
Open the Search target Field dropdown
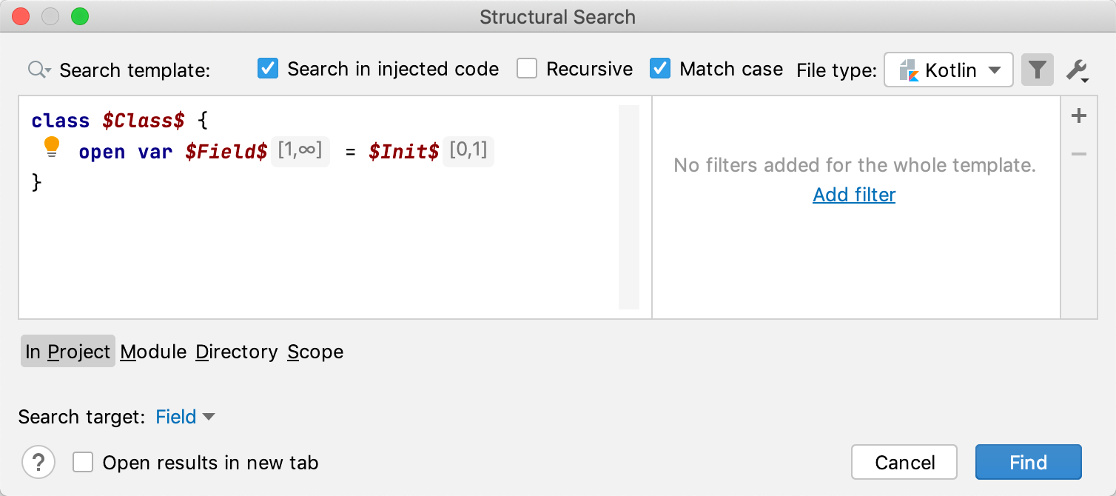(x=185, y=417)
